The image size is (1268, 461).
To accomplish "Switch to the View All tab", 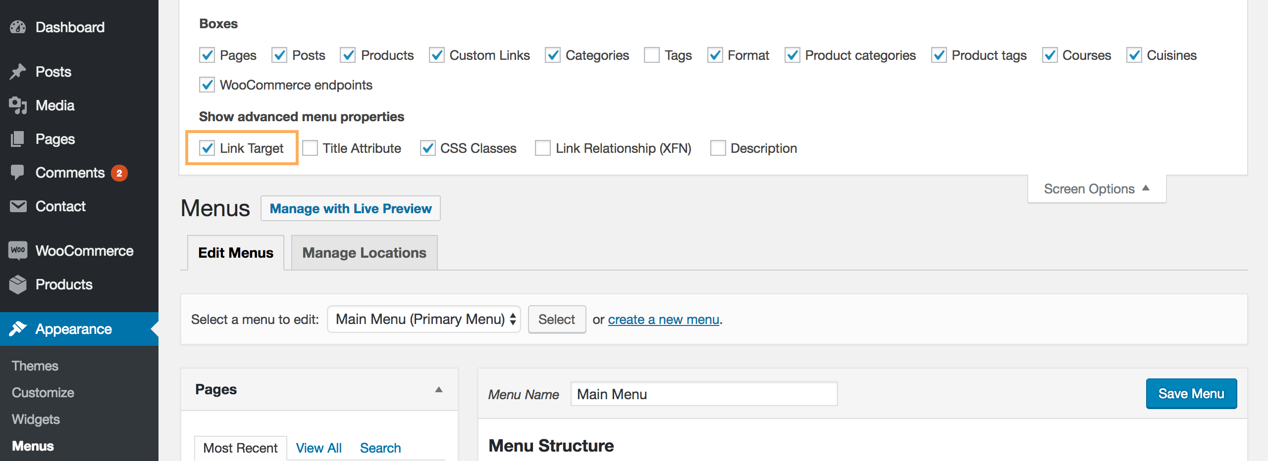I will 318,448.
